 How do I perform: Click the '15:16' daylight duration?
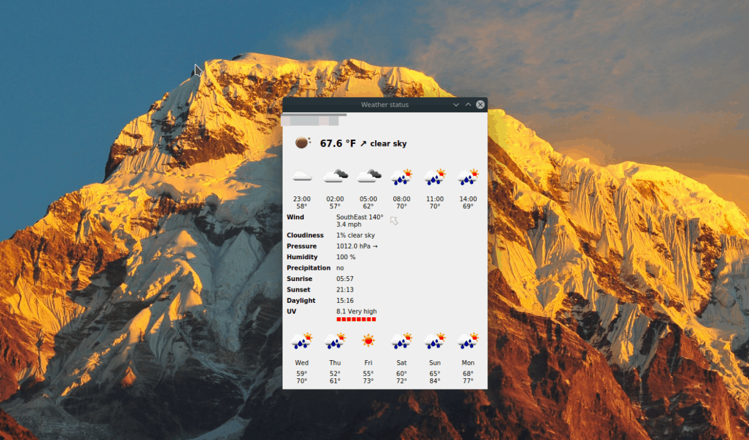coord(345,301)
